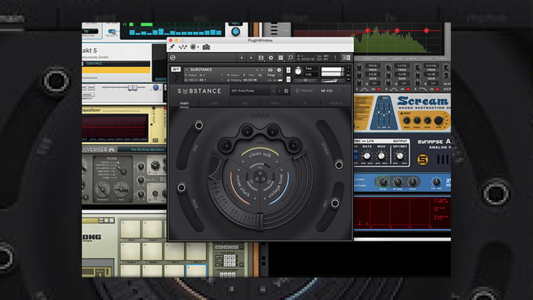Click the Scream device logo
The image size is (533, 300).
[423, 101]
